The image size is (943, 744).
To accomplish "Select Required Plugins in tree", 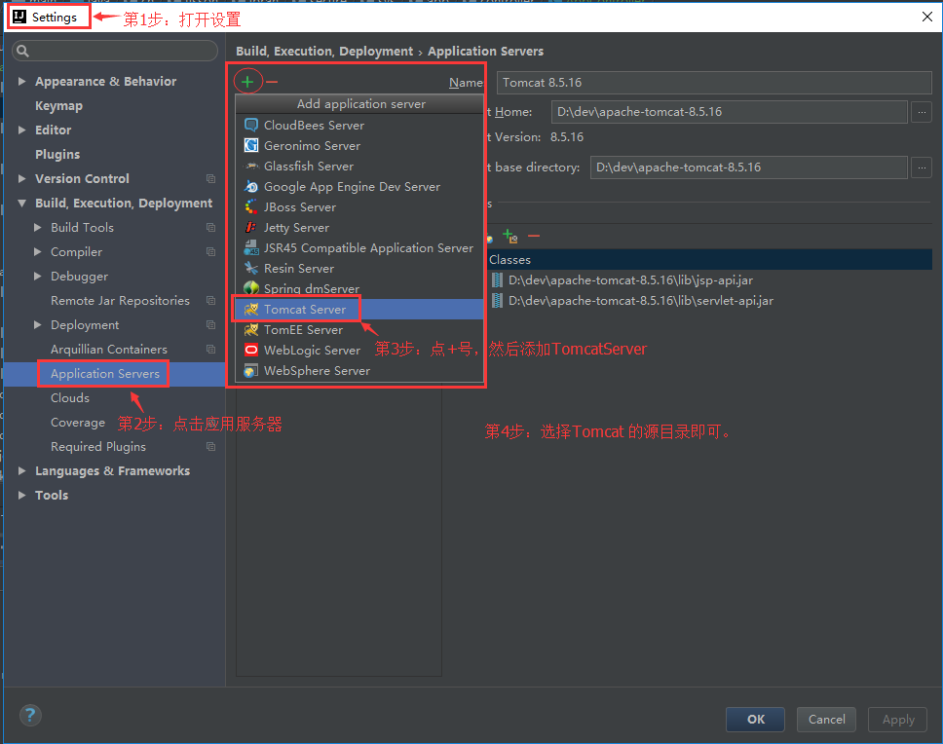I will [98, 447].
